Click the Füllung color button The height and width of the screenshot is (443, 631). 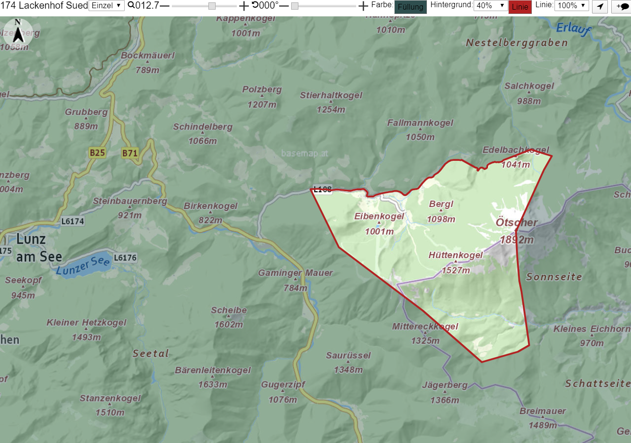411,7
